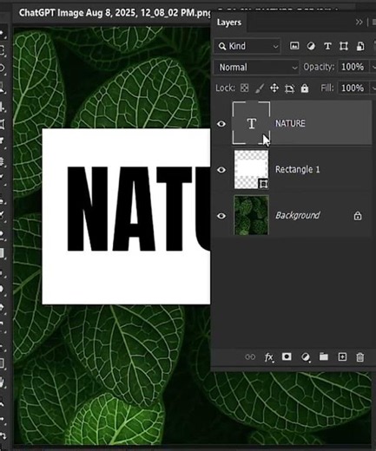
Task: Click the Fill label scrubby slider
Action: [x=327, y=88]
